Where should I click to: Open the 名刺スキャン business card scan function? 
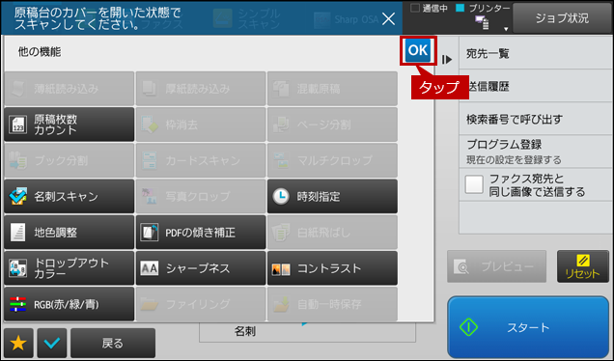tap(69, 197)
